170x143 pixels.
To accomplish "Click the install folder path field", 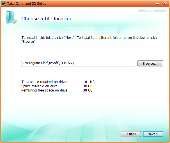I will point(78,63).
